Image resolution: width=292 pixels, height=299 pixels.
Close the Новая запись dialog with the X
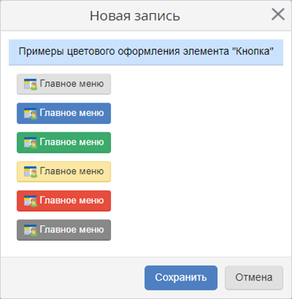[278, 14]
